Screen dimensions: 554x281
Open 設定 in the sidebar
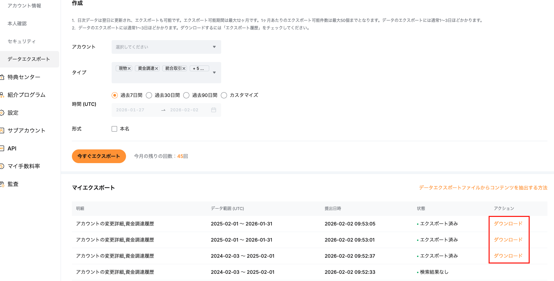[13, 113]
